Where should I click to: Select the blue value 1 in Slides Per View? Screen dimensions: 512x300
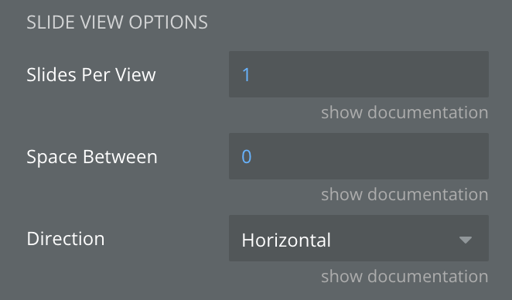246,74
